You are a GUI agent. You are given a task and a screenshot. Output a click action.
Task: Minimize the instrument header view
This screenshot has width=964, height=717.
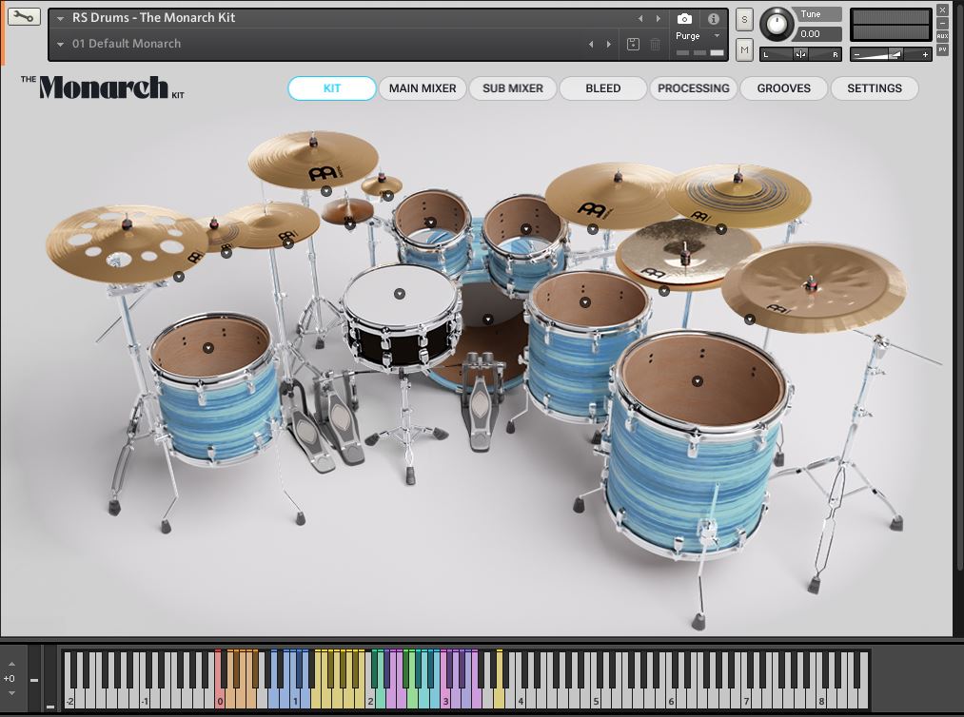click(942, 24)
